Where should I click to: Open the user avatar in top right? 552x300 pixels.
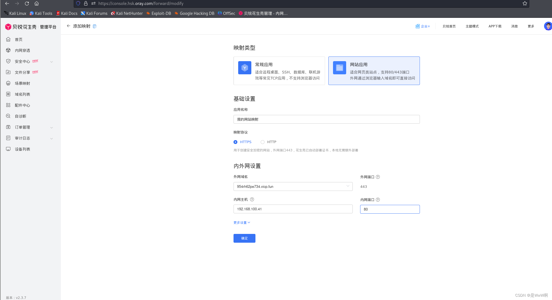point(548,26)
